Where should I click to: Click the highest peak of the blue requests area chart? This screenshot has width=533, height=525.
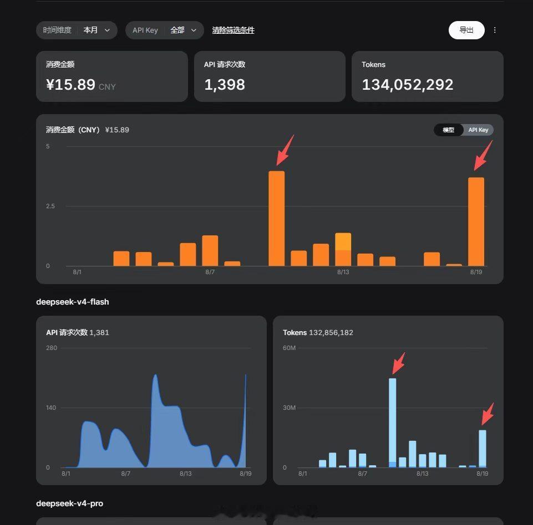pyautogui.click(x=155, y=376)
